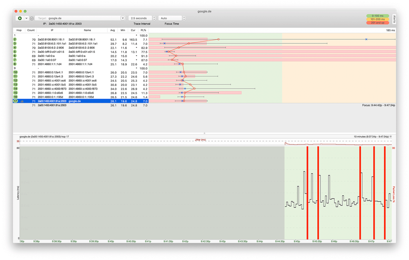Click the green start trace play button
Screen dimensions: 409x260
tap(20, 18)
